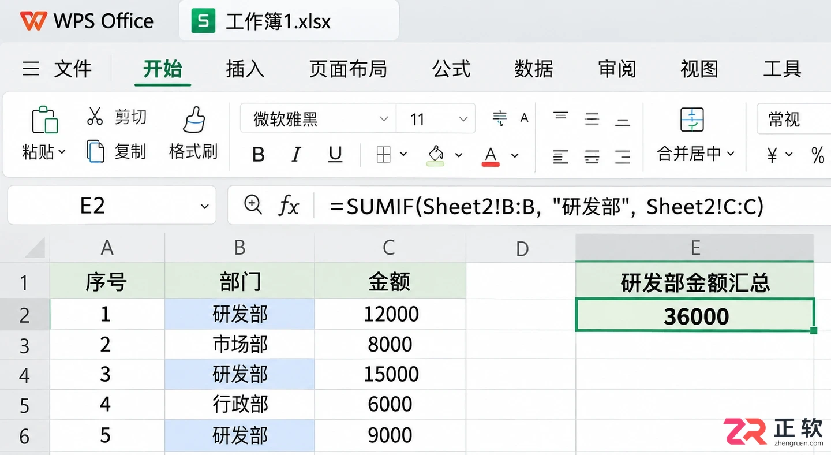831x455 pixels.
Task: Switch to the 工作簿1.xlsx document tab
Action: [x=289, y=21]
